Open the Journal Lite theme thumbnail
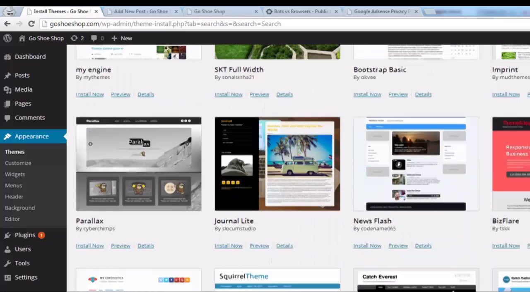The width and height of the screenshot is (530, 292). click(x=277, y=164)
